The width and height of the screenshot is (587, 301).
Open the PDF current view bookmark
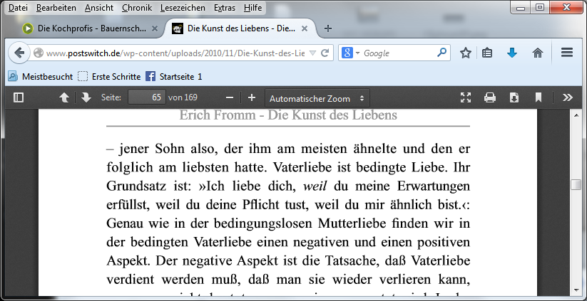[538, 97]
